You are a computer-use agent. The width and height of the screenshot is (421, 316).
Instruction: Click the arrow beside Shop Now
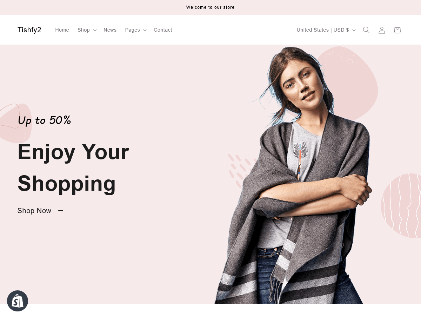point(61,211)
